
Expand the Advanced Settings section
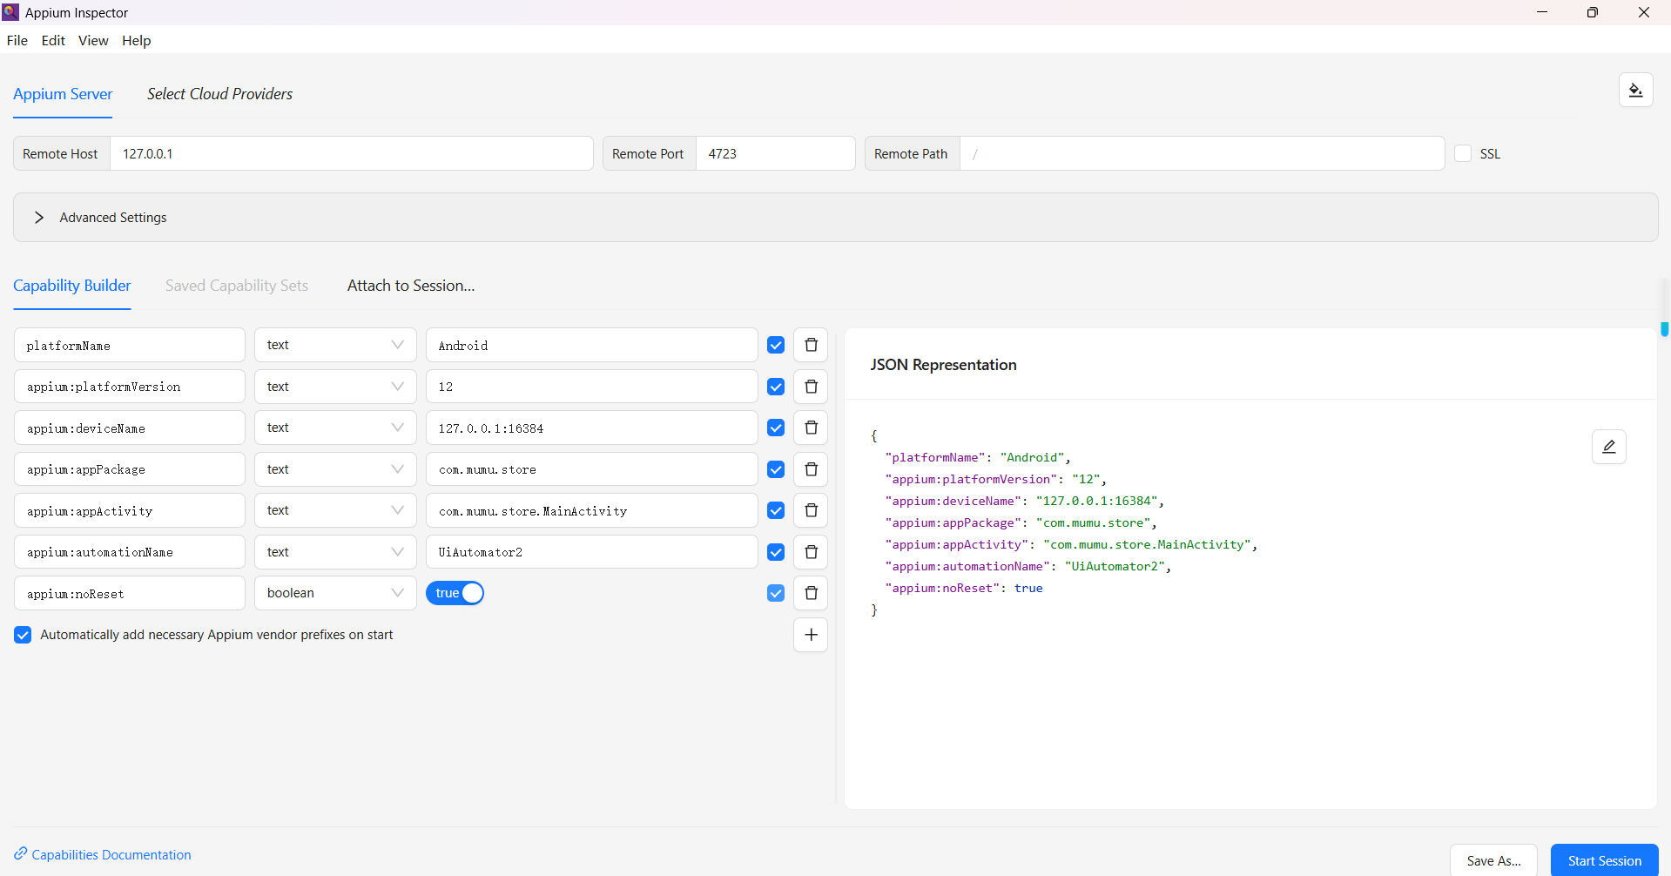[x=836, y=218]
